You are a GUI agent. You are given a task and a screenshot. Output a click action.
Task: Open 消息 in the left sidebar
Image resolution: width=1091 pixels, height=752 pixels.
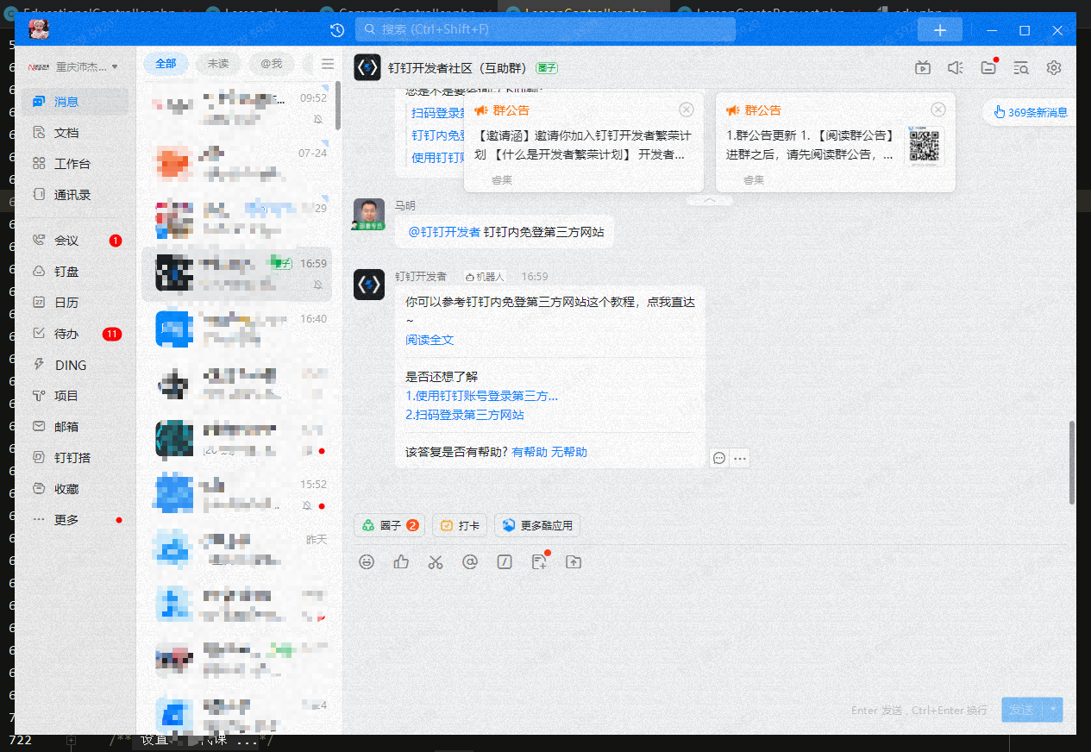tap(76, 102)
